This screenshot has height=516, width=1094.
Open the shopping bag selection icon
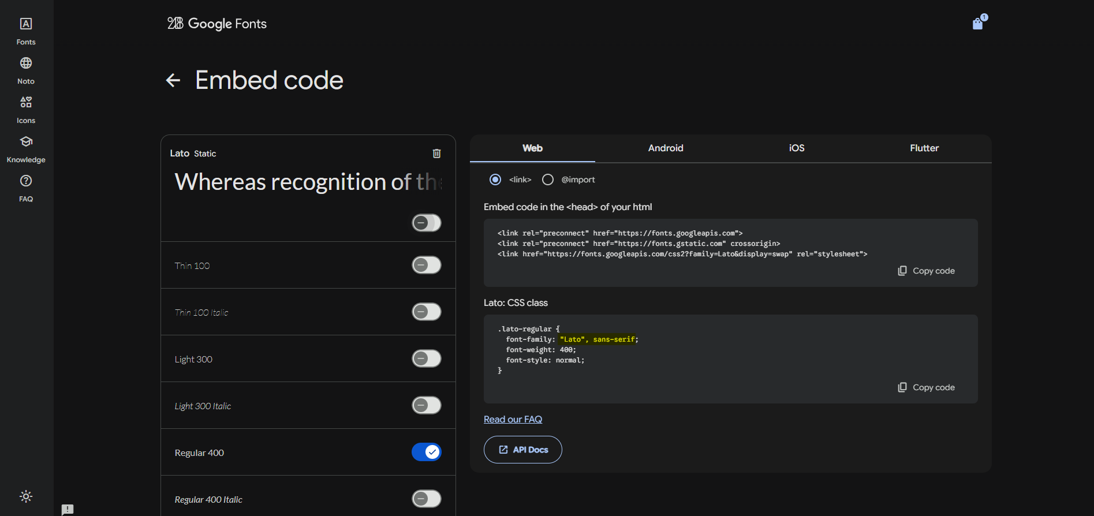click(x=978, y=24)
